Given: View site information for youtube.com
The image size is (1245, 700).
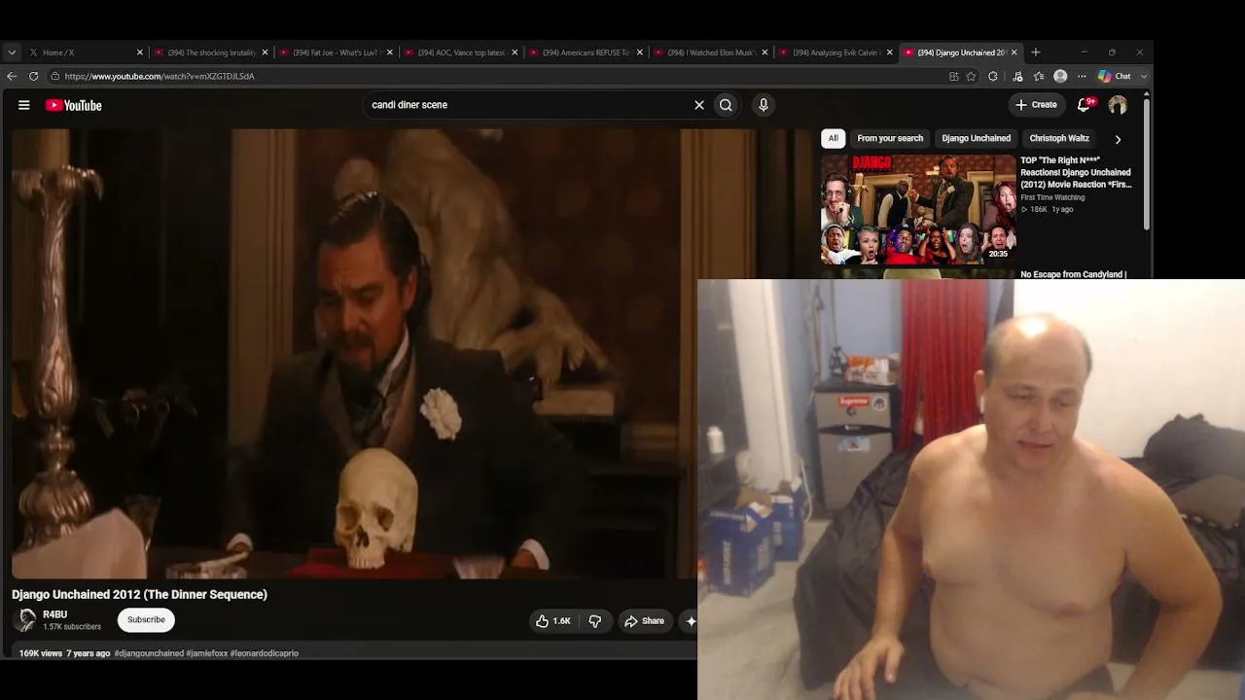Looking at the screenshot, I should pyautogui.click(x=55, y=76).
